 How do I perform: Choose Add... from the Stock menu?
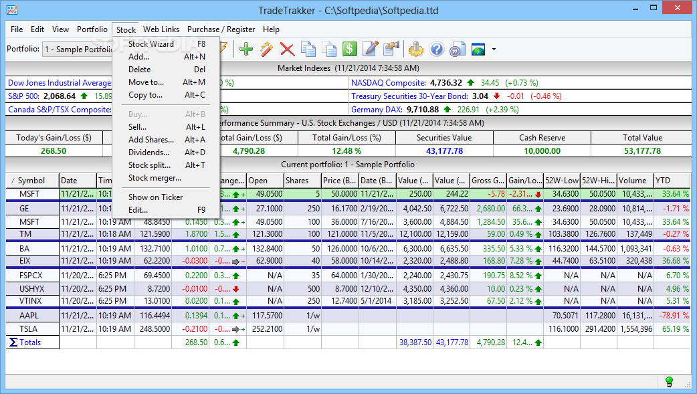[167, 56]
